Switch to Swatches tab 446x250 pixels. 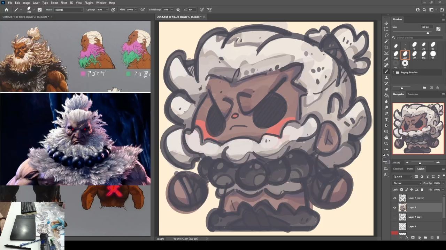413,94
